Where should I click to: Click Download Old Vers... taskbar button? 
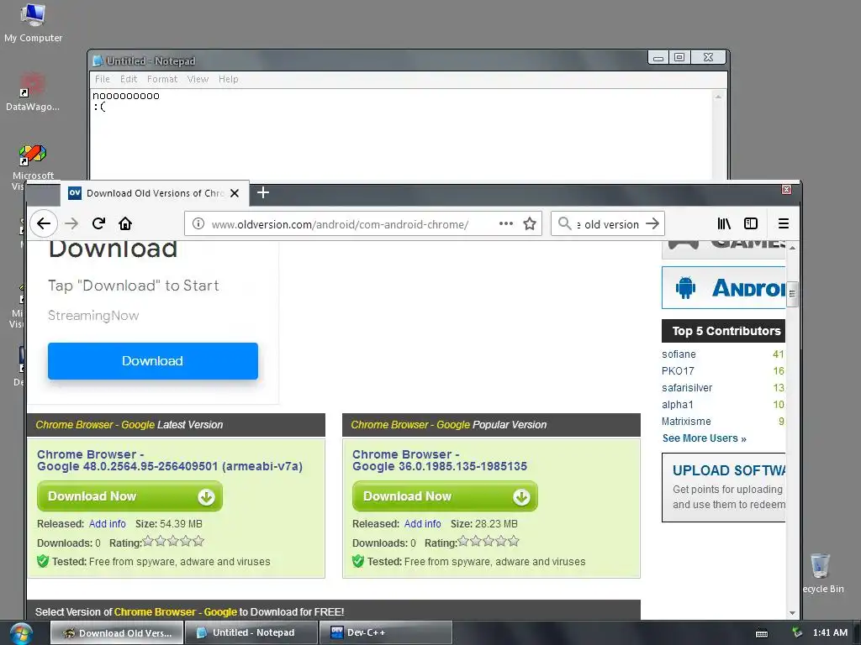(117, 632)
